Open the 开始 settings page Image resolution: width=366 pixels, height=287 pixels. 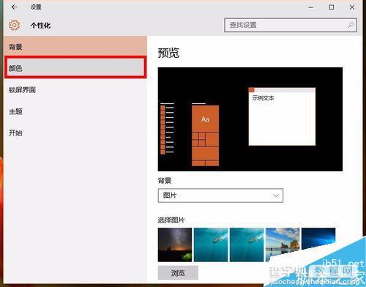(75, 133)
